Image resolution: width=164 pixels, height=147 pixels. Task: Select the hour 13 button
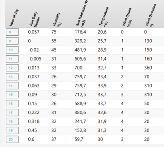tap(12, 77)
